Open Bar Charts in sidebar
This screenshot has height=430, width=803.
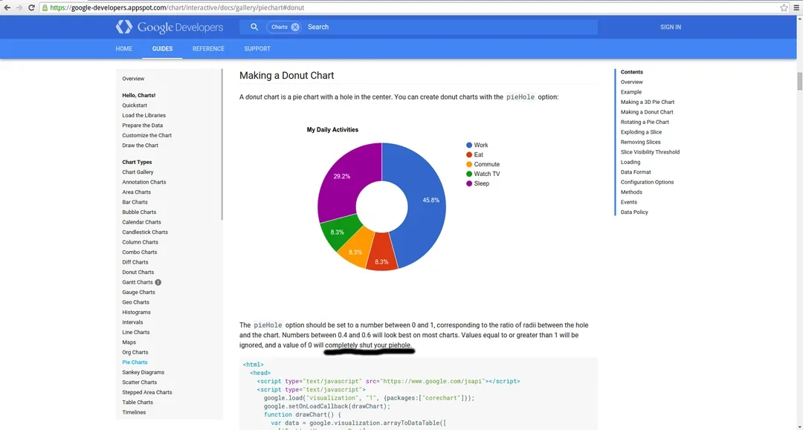[135, 202]
